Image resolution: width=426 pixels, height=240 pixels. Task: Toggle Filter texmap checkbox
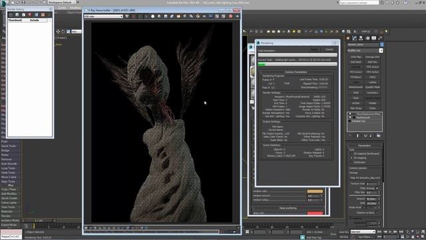point(377,188)
